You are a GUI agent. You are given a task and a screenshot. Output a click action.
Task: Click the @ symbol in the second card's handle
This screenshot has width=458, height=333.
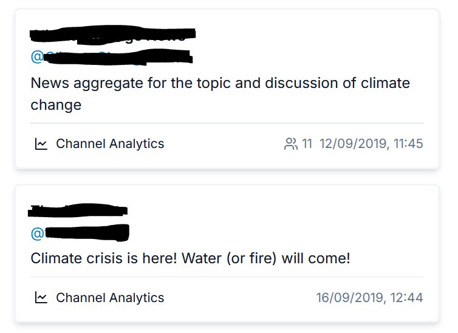pyautogui.click(x=36, y=234)
